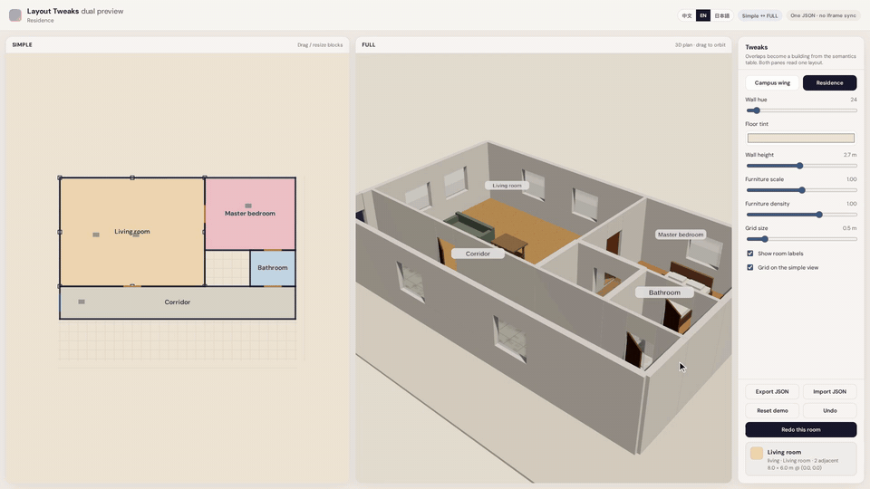Adjust the Furniture scale slider
The width and height of the screenshot is (870, 489).
point(801,190)
